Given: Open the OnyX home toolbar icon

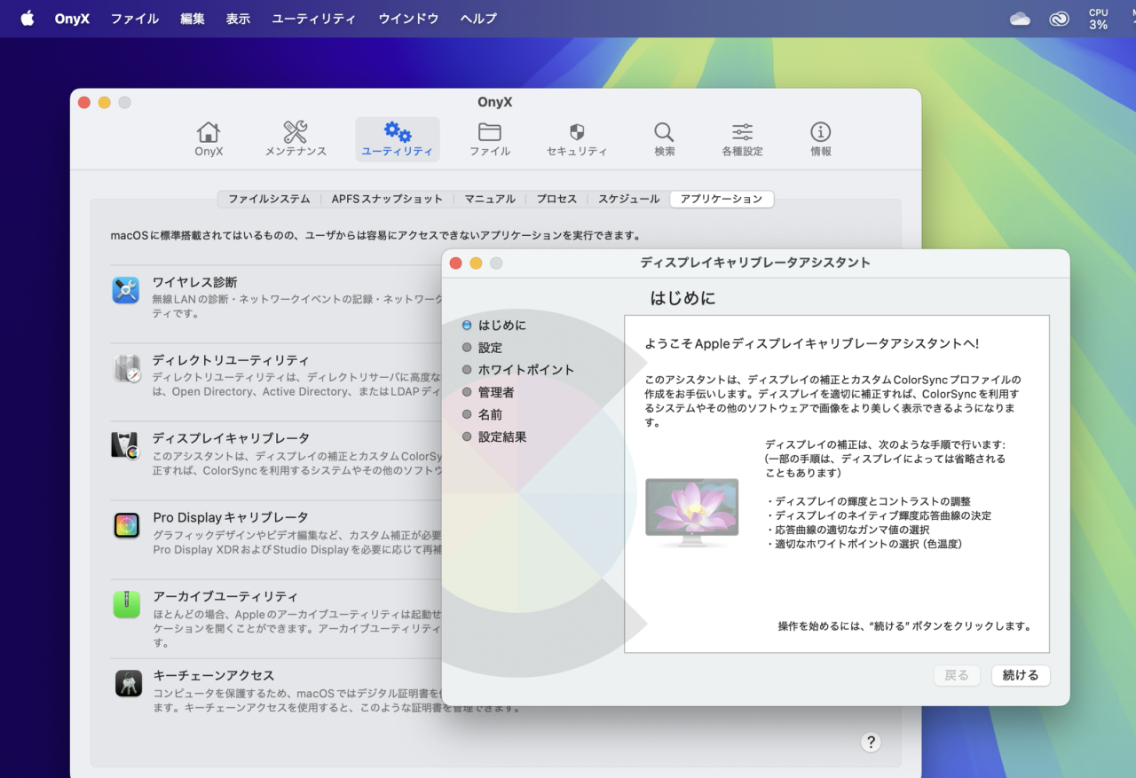Looking at the screenshot, I should pos(209,139).
